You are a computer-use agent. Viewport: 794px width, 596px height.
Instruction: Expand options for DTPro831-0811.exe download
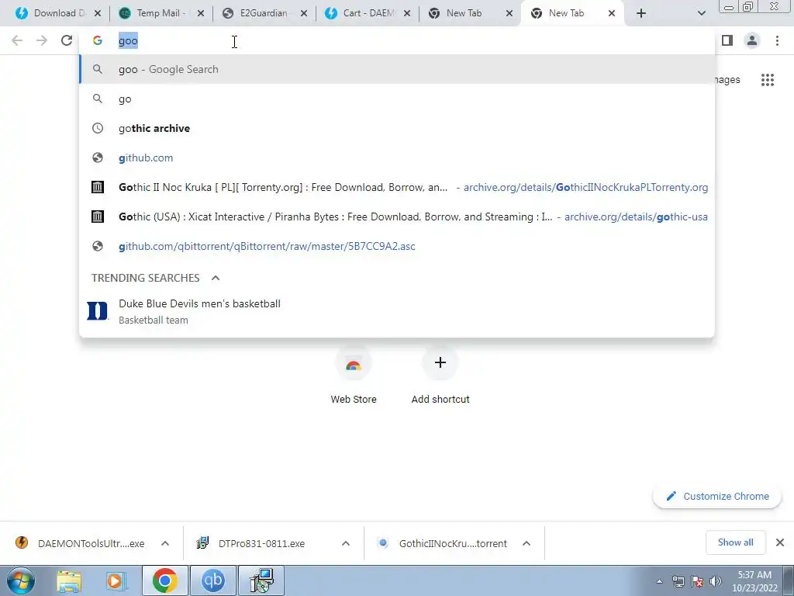click(x=346, y=543)
